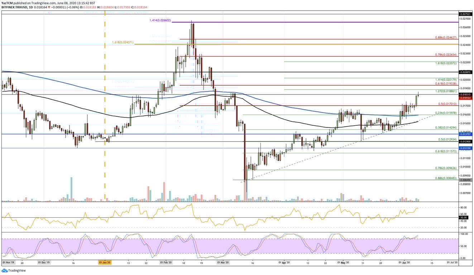Toggle the highlighted 01 Jan '20 date marker
The width and height of the screenshot is (474, 275).
click(x=105, y=262)
